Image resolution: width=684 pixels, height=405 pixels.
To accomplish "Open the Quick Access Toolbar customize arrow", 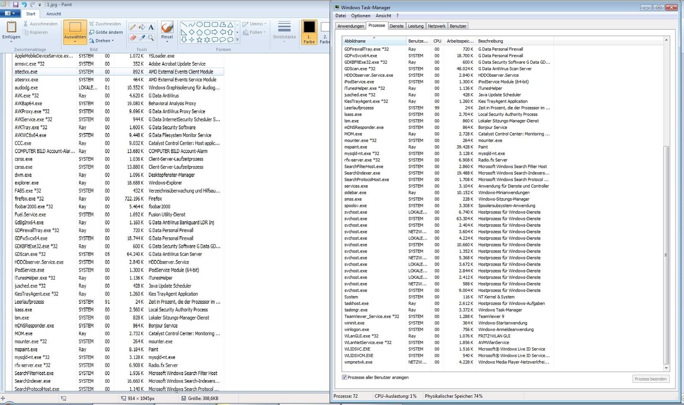I will [40, 5].
